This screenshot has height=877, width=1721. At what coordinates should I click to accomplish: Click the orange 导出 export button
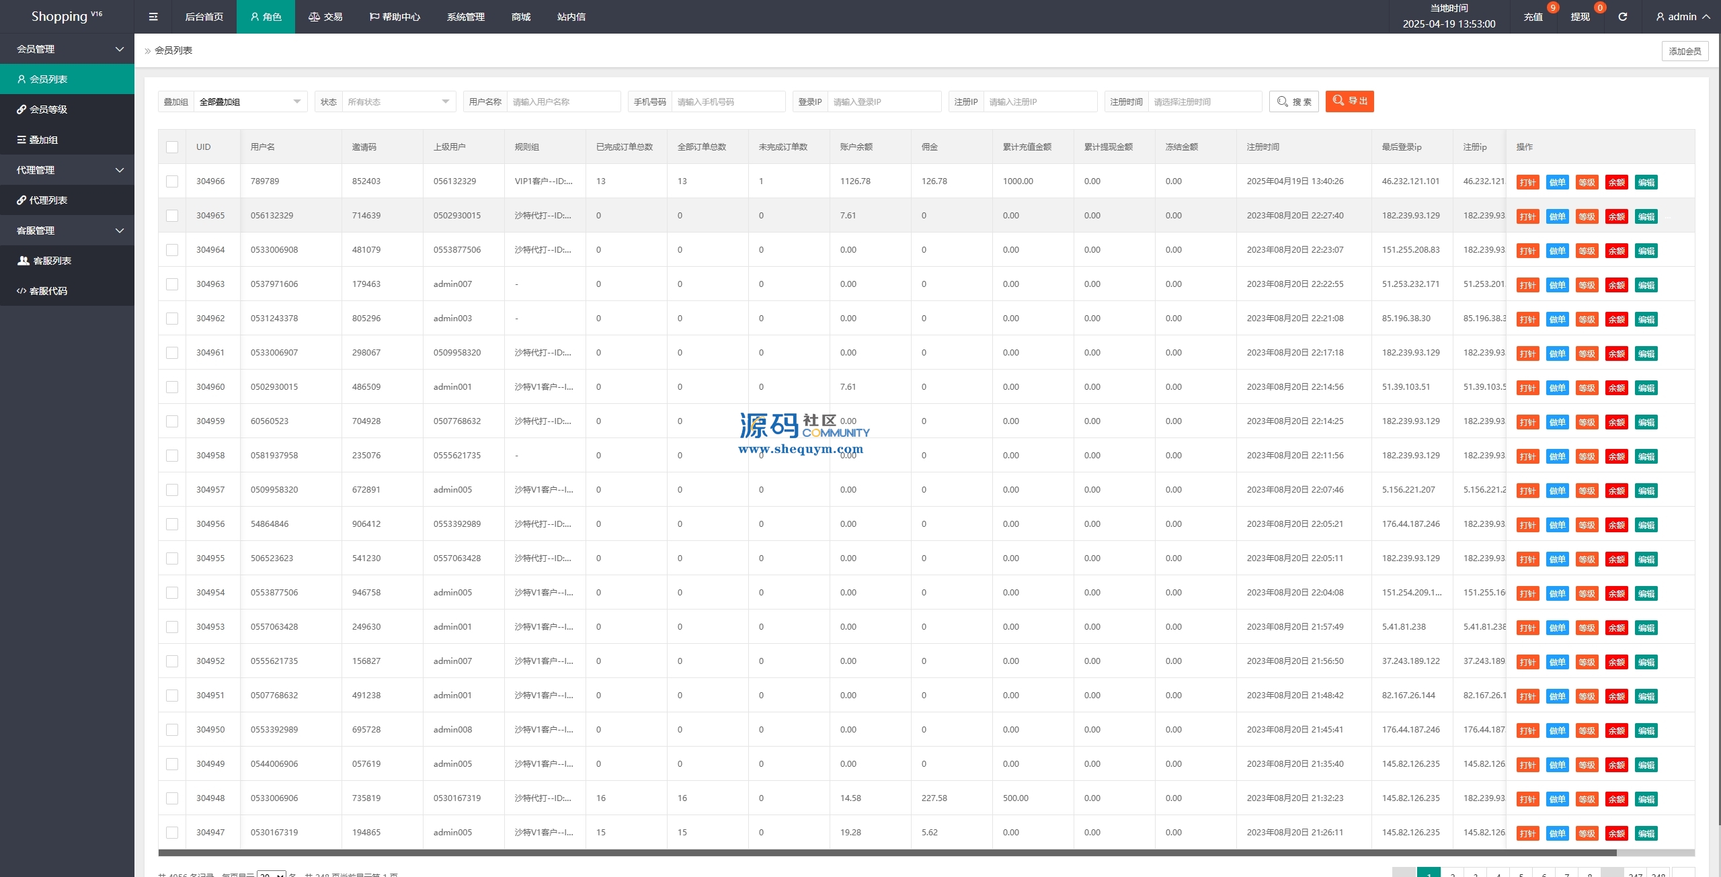coord(1349,101)
